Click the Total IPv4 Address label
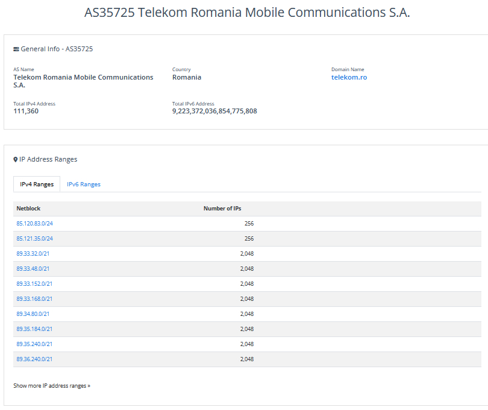Screen dimensions: 488x410 pyautogui.click(x=34, y=104)
